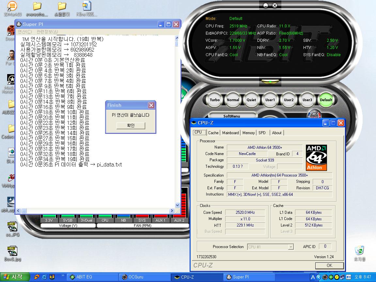Image resolution: width=376 pixels, height=282 pixels.
Task: Click the language bar A icon in tray
Action: [x=313, y=277]
